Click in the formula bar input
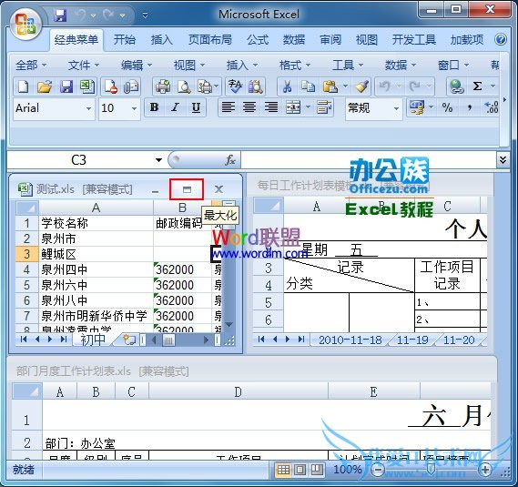518x487 pixels. coord(369,160)
